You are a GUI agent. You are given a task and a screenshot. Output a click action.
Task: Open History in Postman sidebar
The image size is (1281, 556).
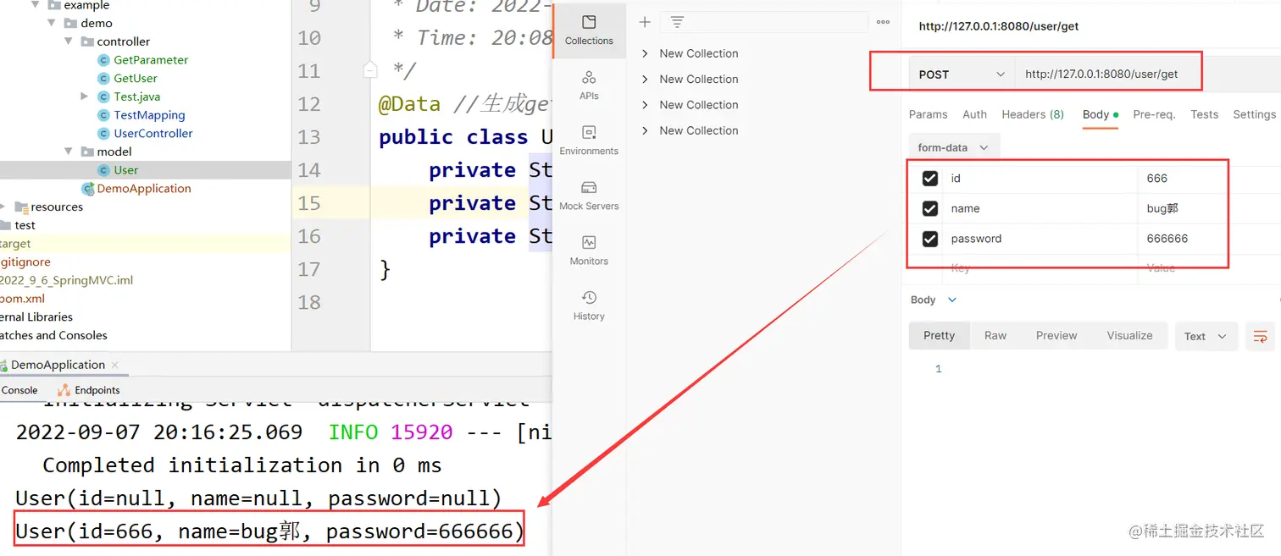(x=589, y=306)
